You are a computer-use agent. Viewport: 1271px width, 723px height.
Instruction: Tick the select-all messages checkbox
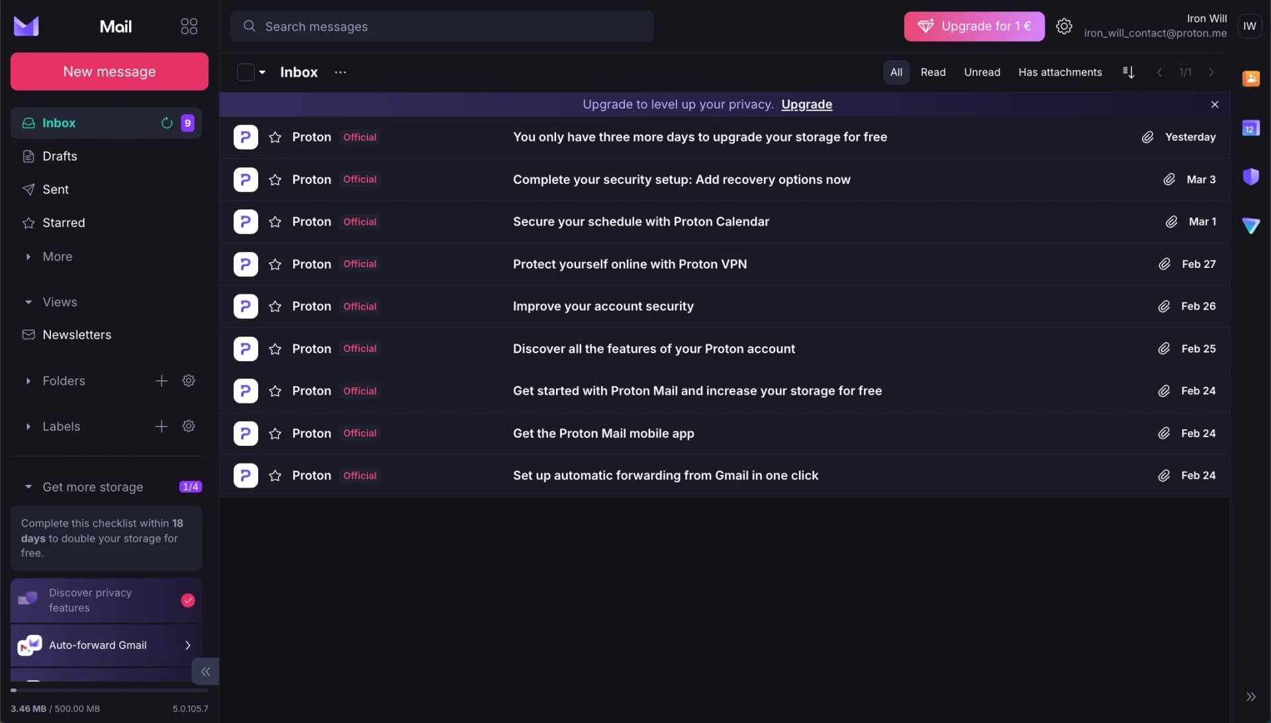246,72
